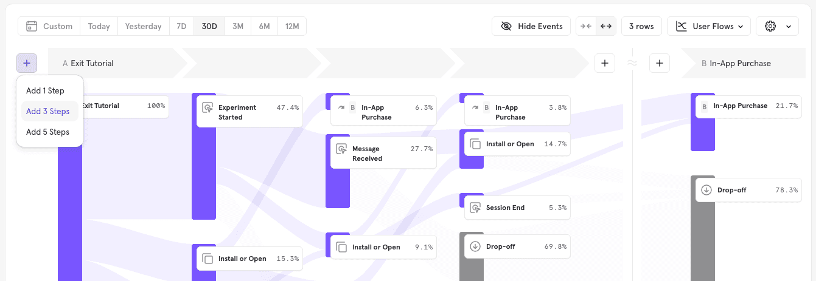816x281 pixels.
Task: Click the Message Received event icon
Action: (x=341, y=149)
